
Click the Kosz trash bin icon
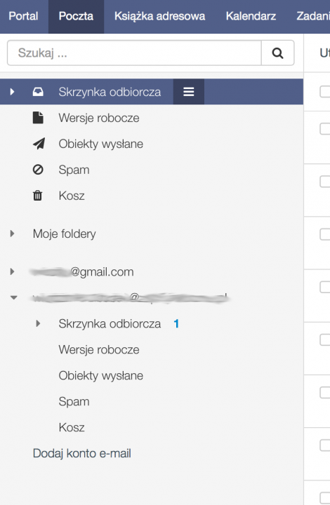38,196
